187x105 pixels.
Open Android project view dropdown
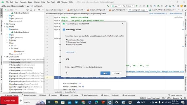11,10
